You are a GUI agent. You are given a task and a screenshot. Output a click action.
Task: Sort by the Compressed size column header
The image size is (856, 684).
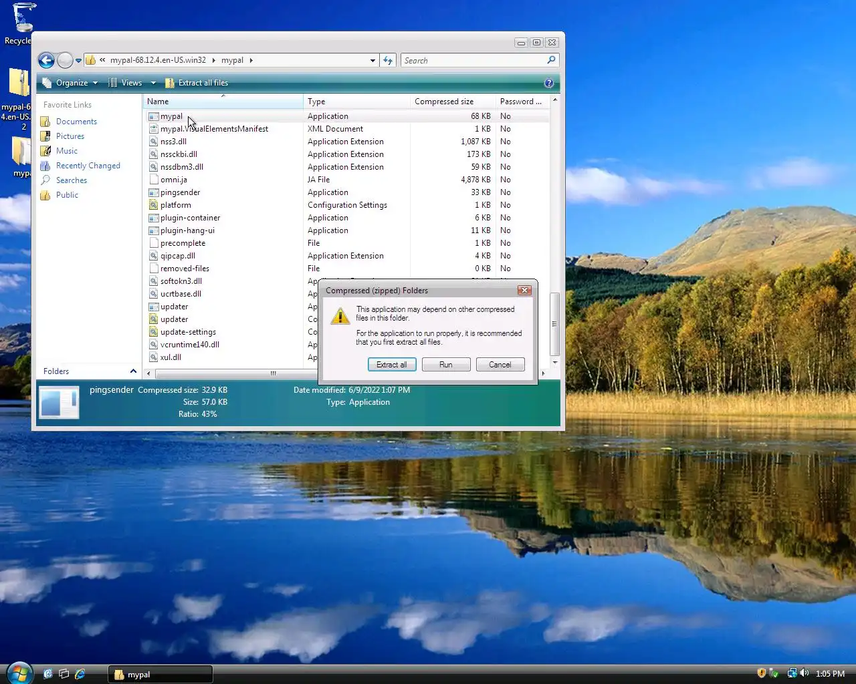coord(453,102)
